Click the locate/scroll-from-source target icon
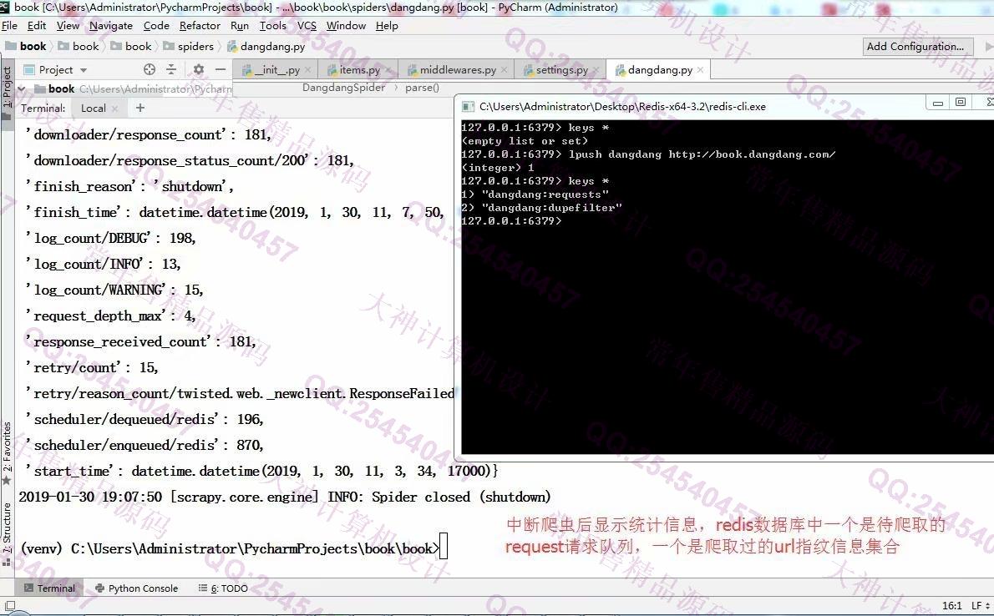The image size is (994, 616). tap(150, 69)
